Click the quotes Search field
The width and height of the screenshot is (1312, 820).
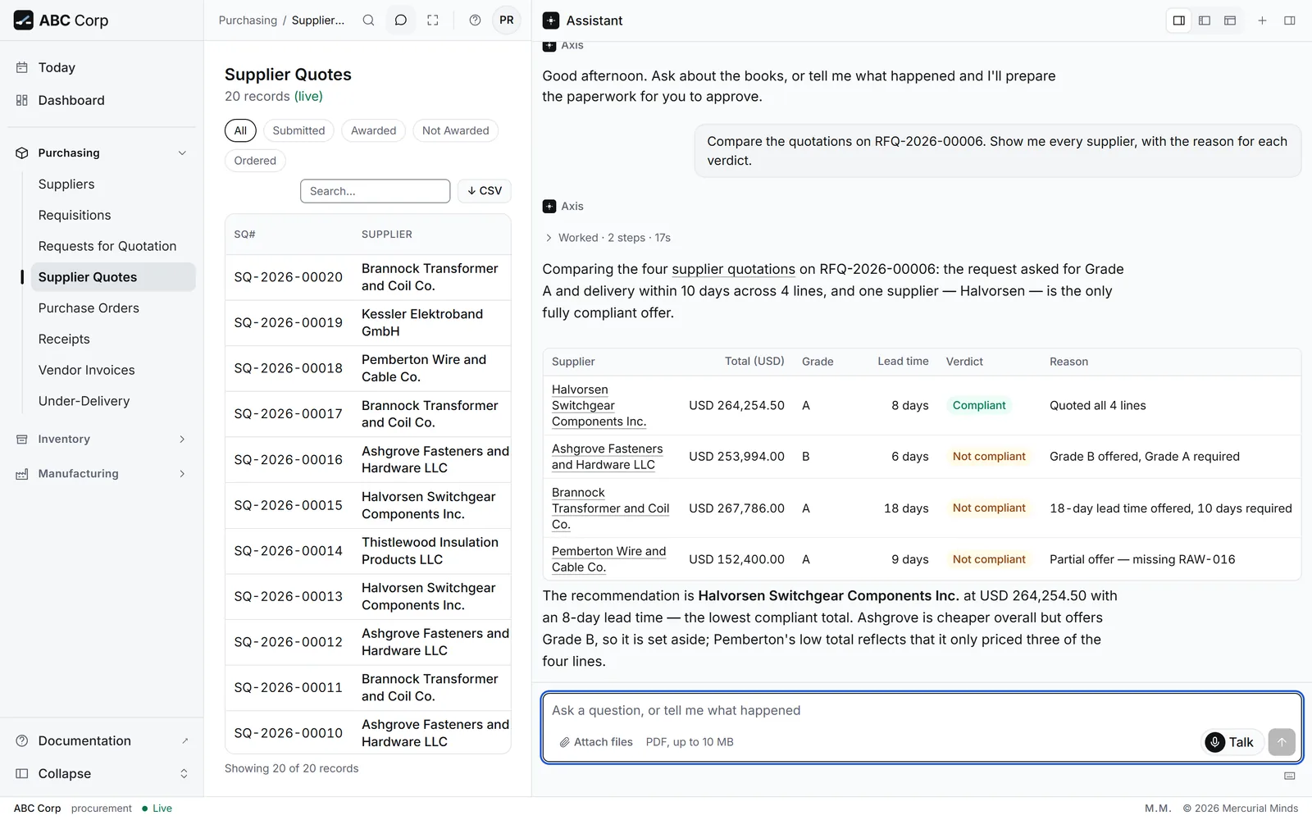point(375,191)
